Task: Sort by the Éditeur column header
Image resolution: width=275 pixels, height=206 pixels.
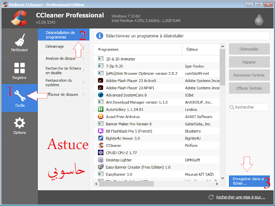Action: click(x=201, y=49)
